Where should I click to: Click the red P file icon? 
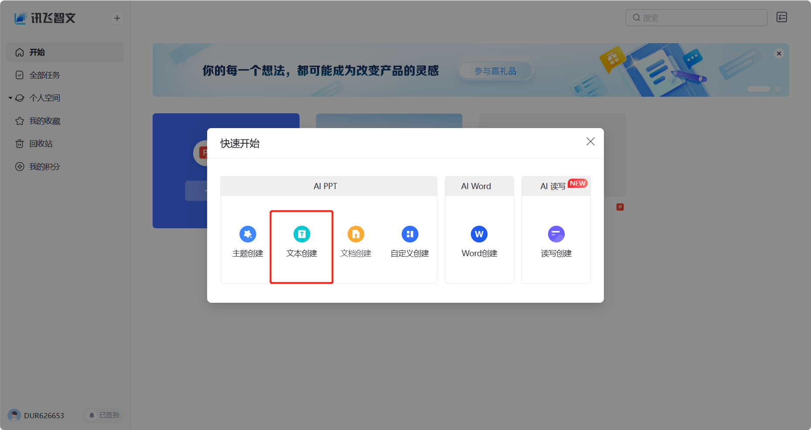pos(620,207)
